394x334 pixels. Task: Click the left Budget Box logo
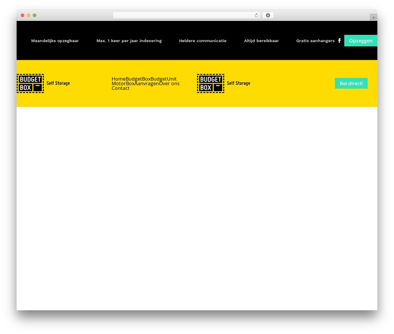[x=43, y=83]
